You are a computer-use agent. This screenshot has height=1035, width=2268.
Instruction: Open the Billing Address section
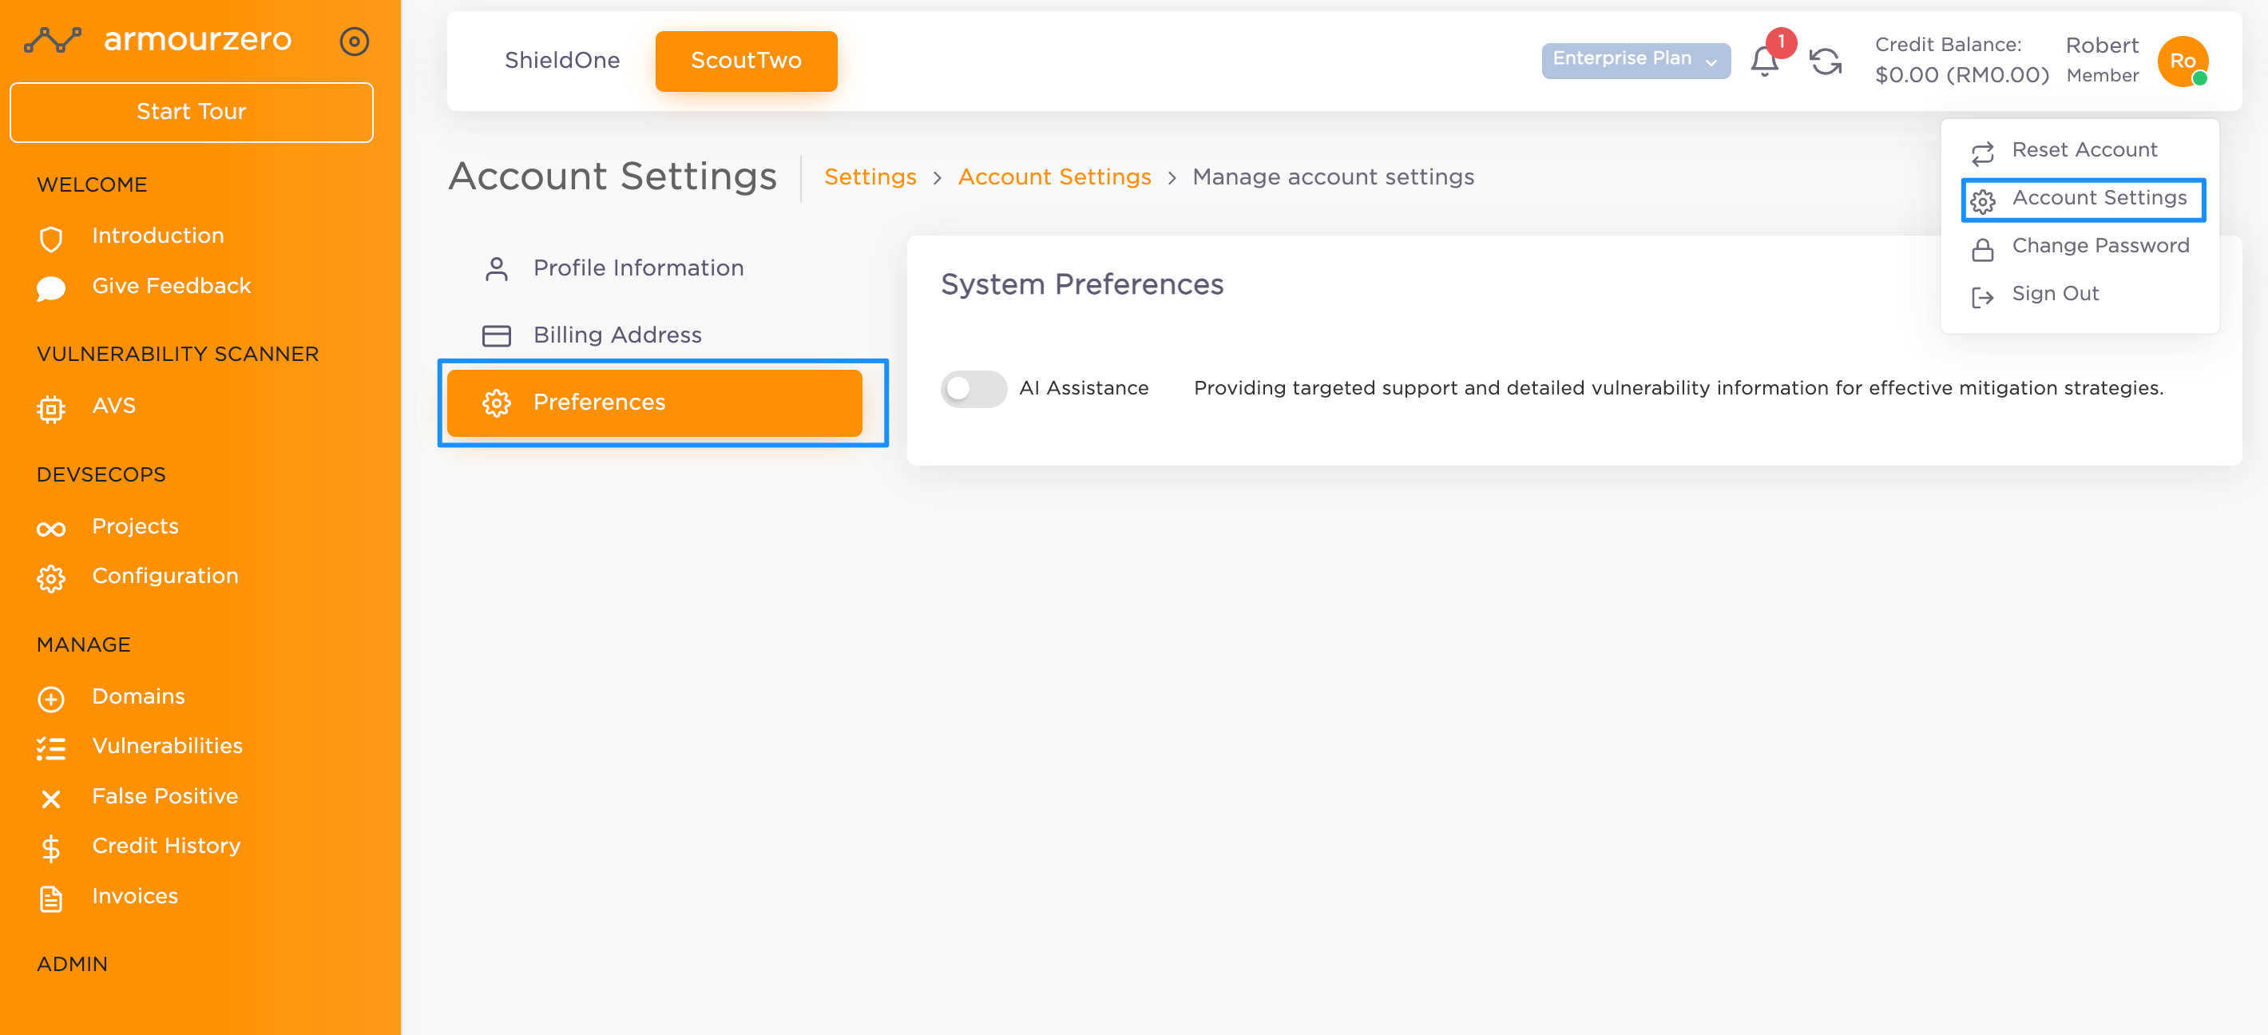653,335
